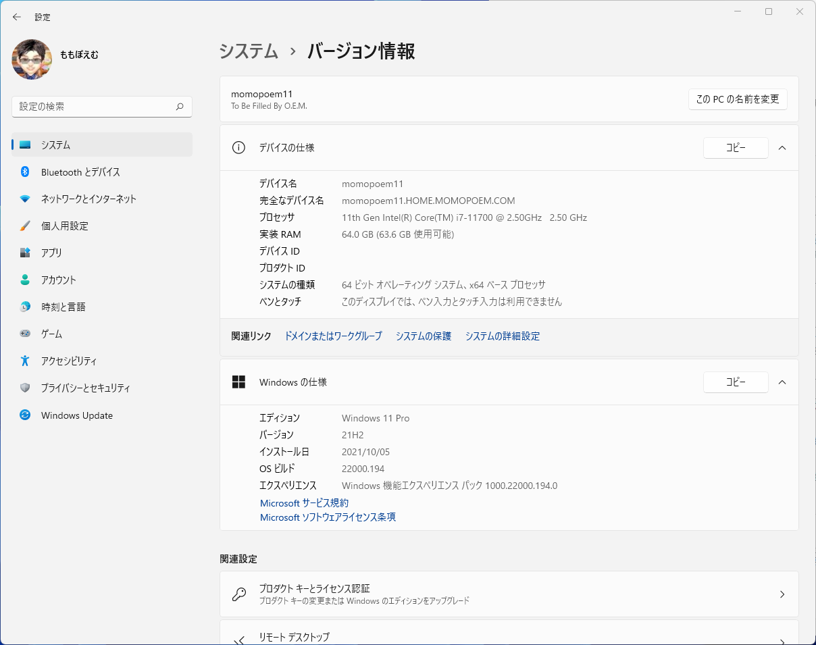Open Bluetooth とデバイス settings
This screenshot has width=816, height=645.
click(102, 172)
